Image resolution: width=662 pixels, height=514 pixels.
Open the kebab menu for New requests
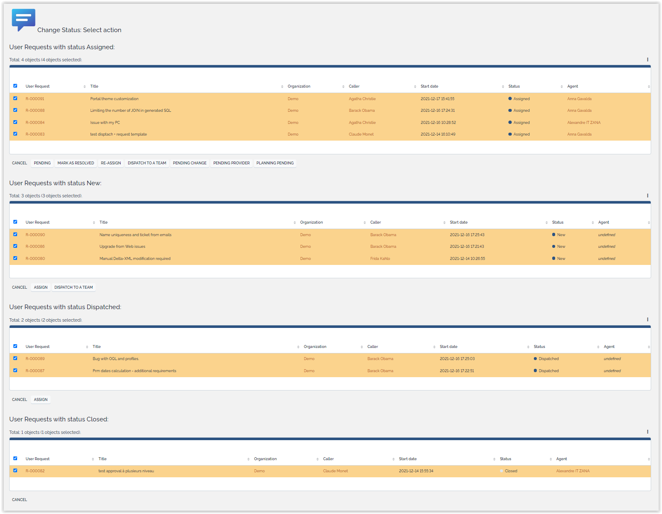(647, 196)
